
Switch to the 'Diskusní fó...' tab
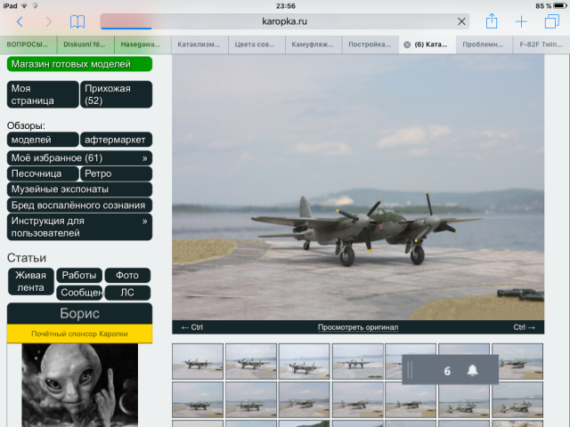85,44
